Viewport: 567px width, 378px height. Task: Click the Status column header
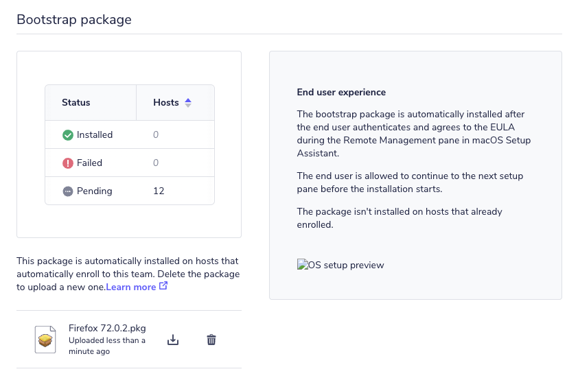click(x=76, y=103)
